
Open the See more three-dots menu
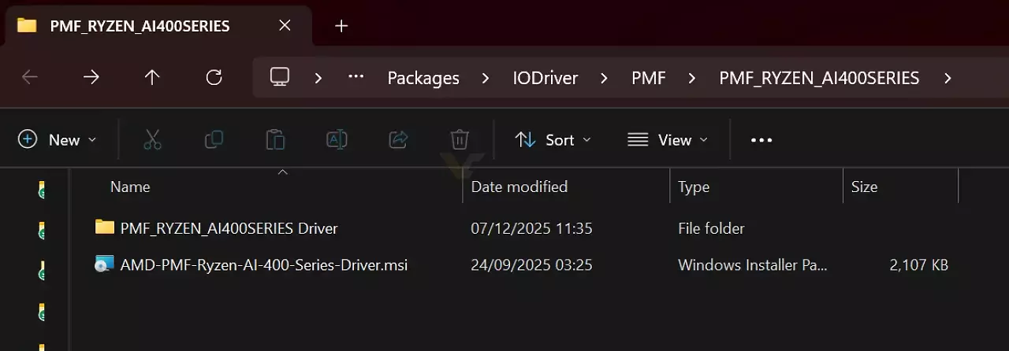[x=761, y=140]
